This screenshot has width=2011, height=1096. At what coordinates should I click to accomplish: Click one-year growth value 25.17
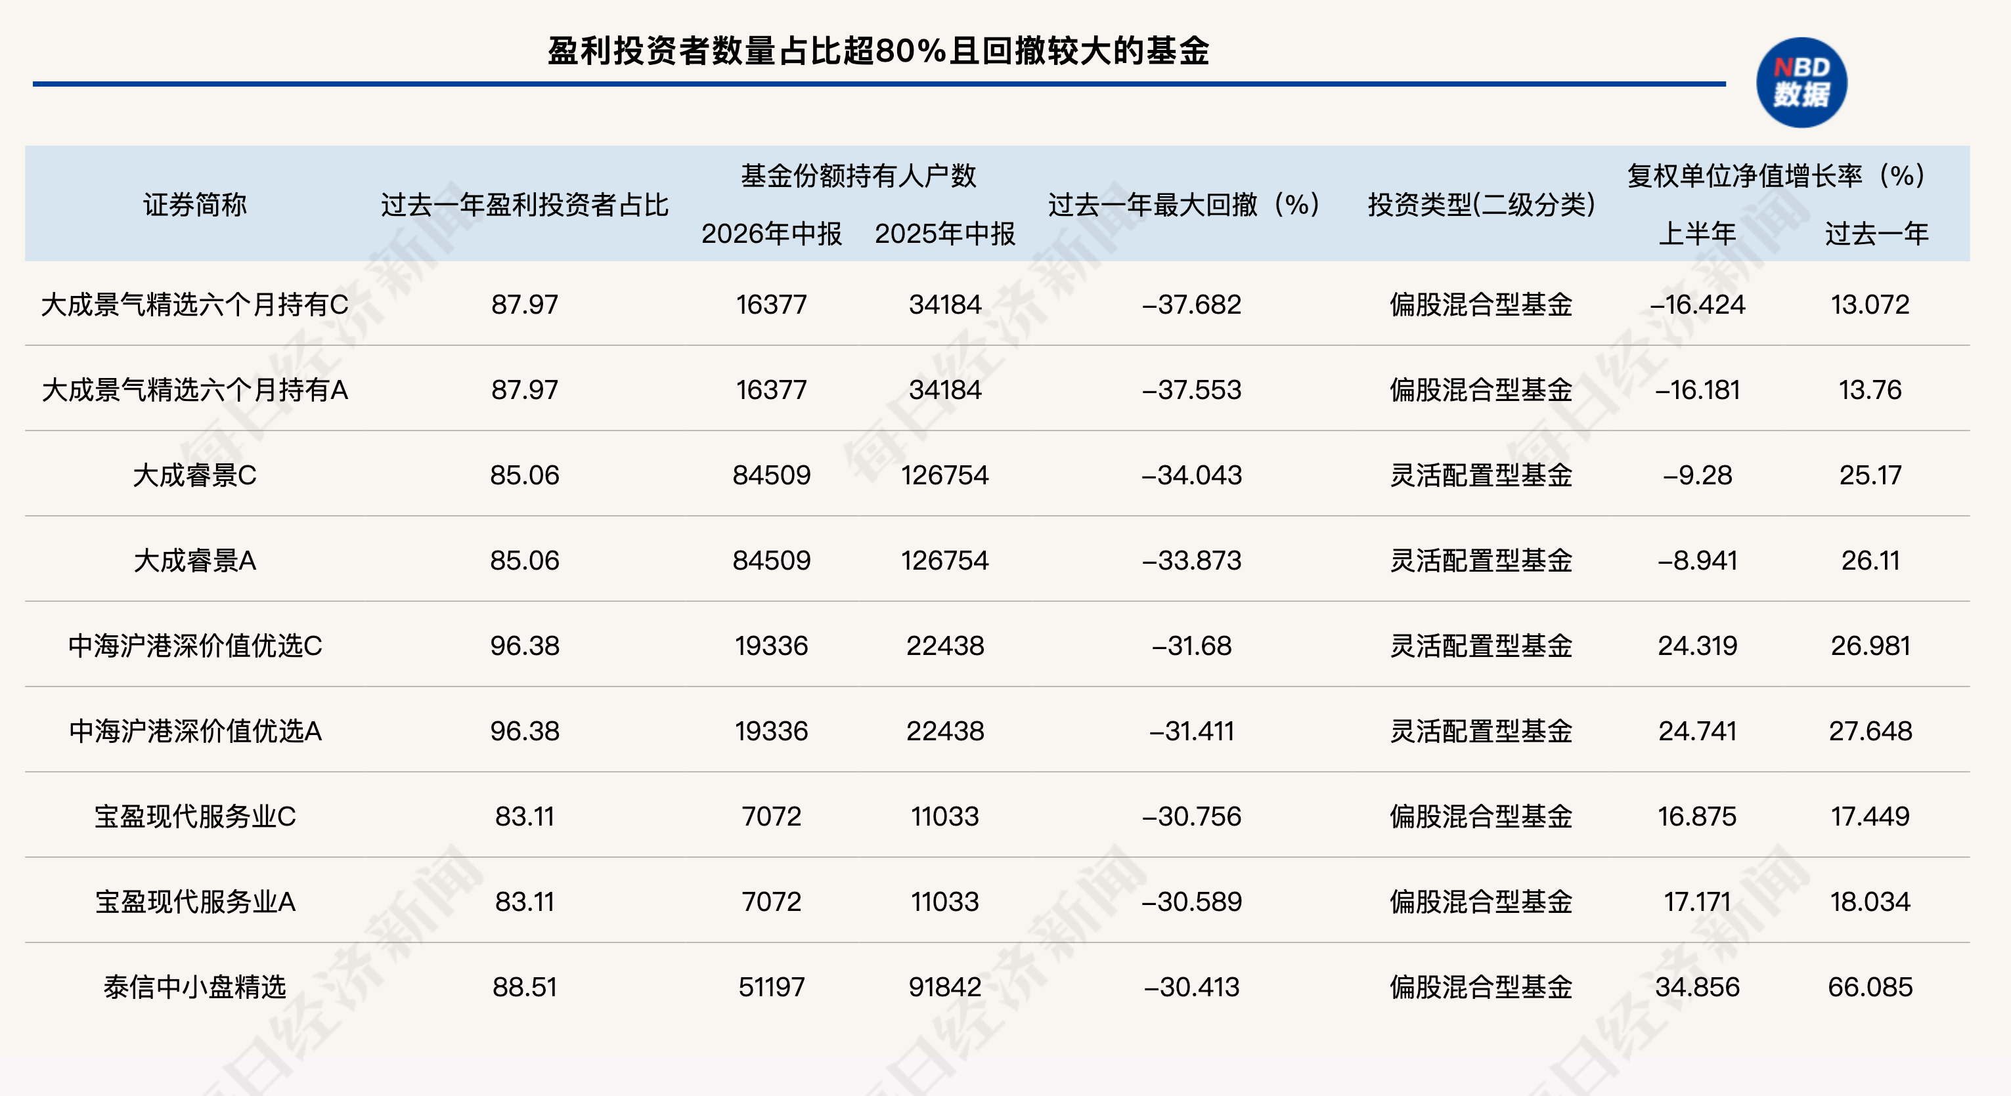pyautogui.click(x=1870, y=475)
